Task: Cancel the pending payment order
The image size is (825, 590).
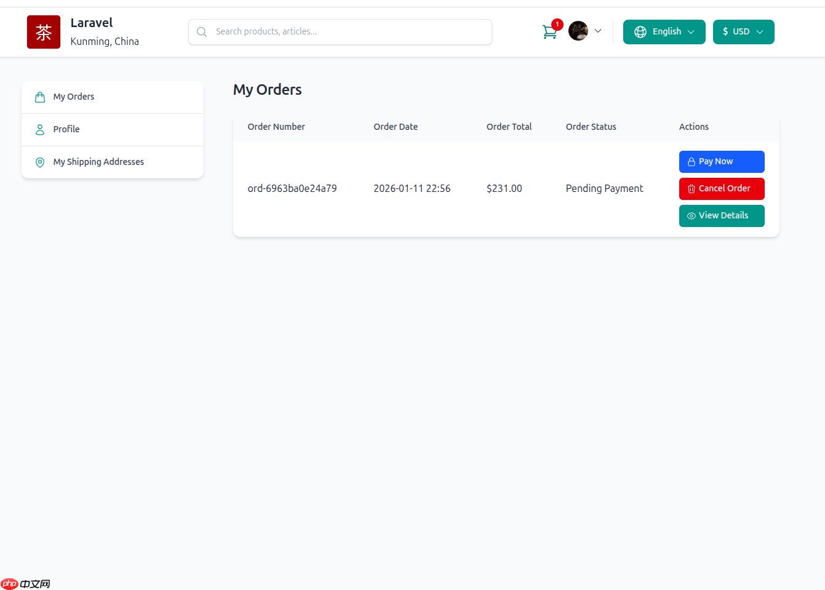Action: click(x=722, y=188)
